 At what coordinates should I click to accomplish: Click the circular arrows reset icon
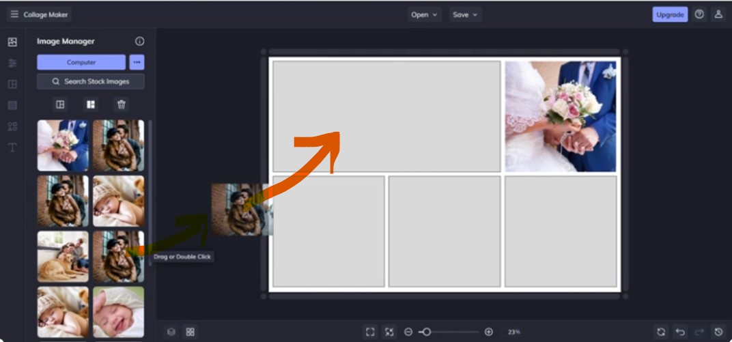click(661, 332)
